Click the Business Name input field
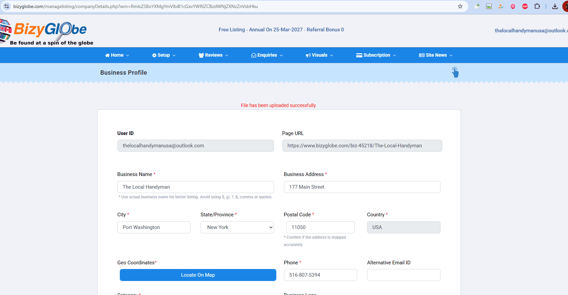The image size is (568, 295). coord(196,187)
